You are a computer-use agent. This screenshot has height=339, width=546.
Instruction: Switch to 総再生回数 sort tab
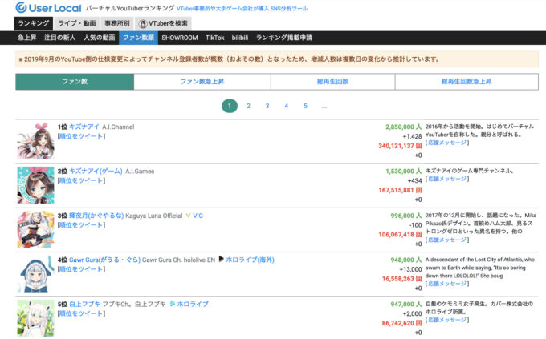coord(332,82)
